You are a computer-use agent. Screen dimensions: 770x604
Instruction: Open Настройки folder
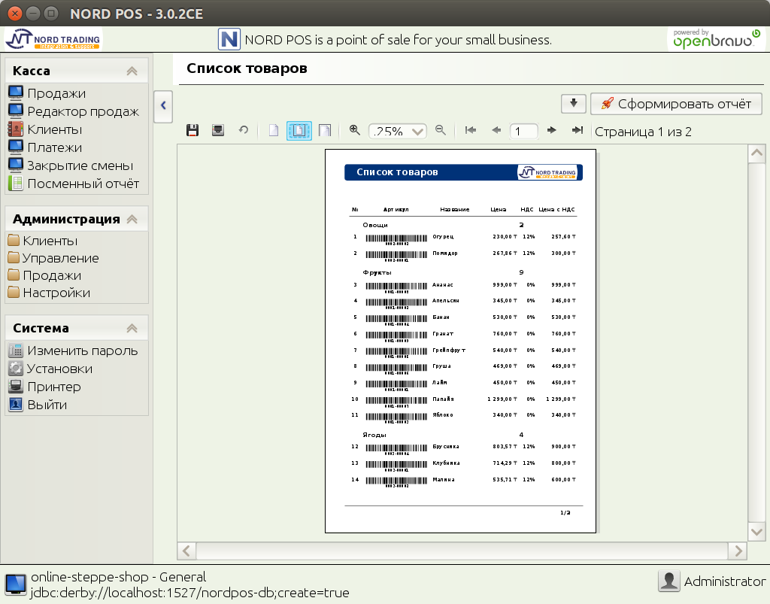[x=56, y=293]
